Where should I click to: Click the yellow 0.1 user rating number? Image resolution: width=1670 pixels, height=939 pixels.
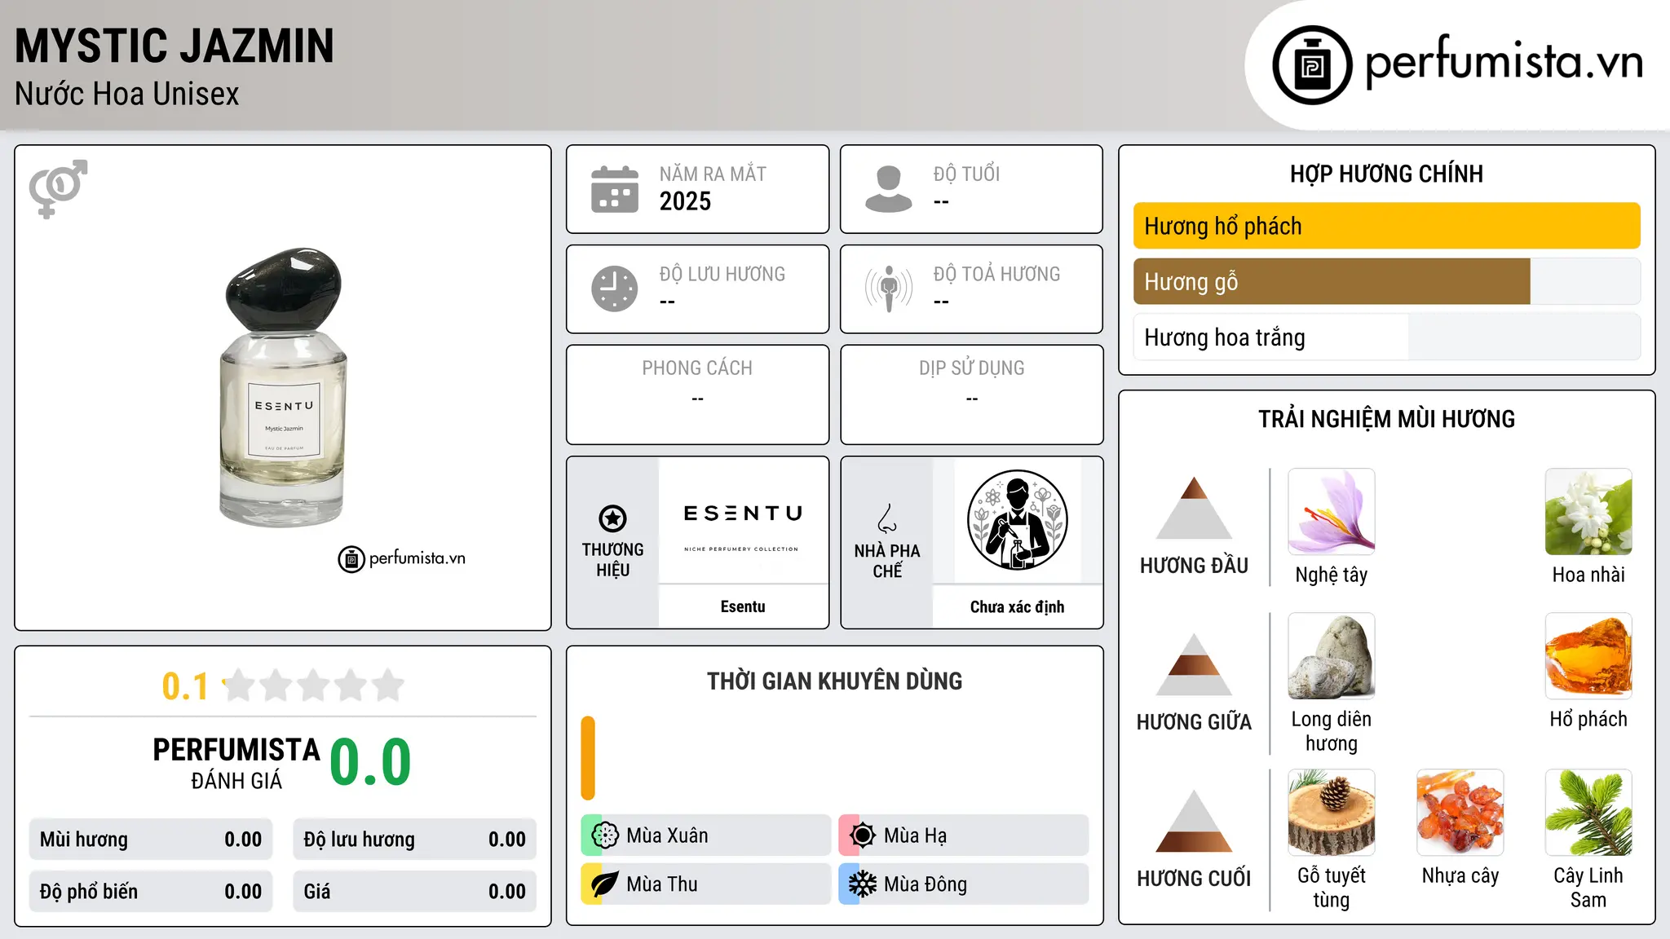point(185,686)
